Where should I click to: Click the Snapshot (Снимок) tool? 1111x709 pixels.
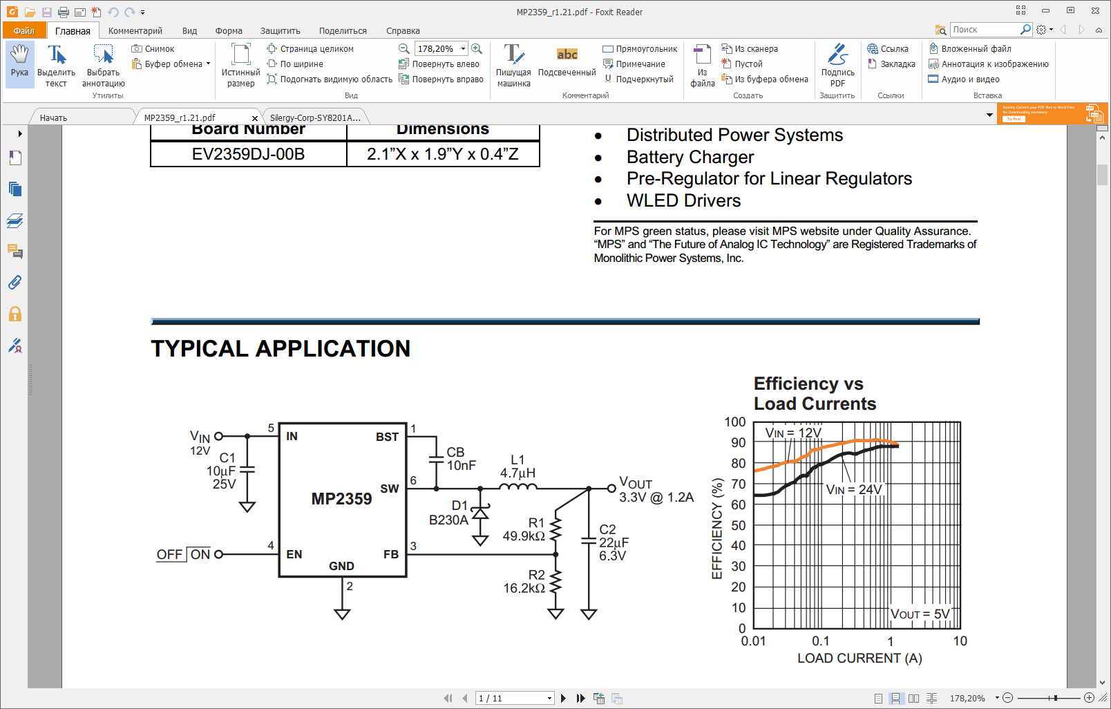tap(153, 49)
